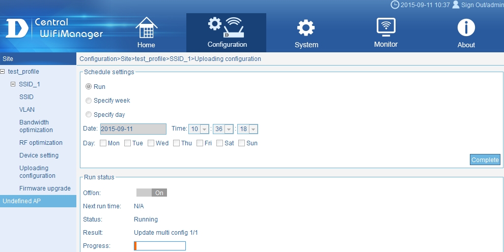The image size is (504, 252).
Task: Click the About info icon
Action: click(466, 28)
